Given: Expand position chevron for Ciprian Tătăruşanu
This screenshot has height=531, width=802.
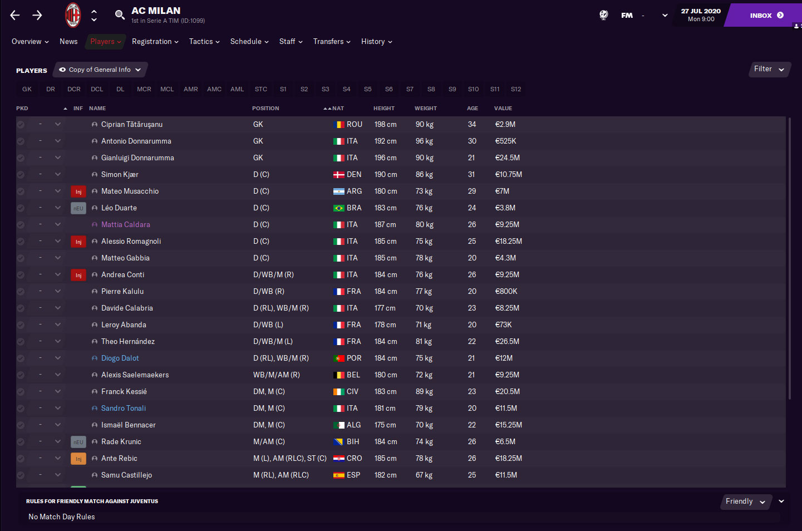Looking at the screenshot, I should pos(58,124).
